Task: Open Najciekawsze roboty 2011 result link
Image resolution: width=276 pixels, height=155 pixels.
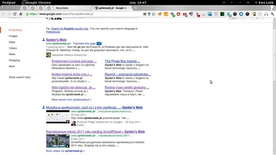Action: click(95, 132)
